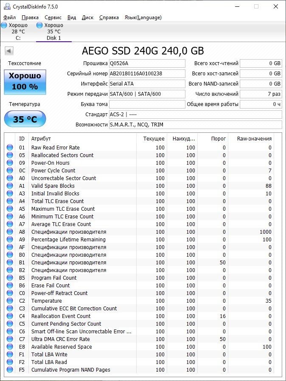Click the Raw-значения column header
The image size is (286, 381).
pos(251,138)
